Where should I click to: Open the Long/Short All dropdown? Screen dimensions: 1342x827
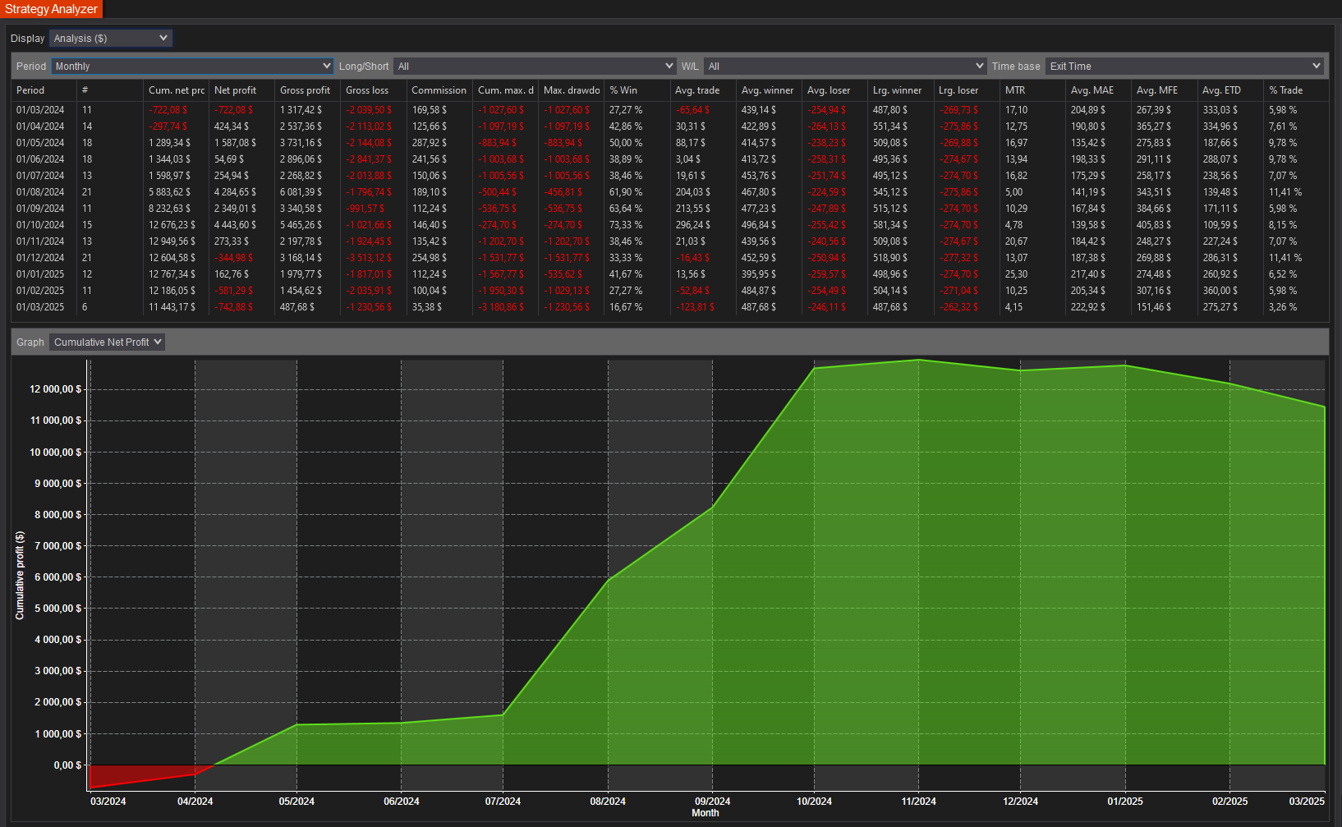[535, 67]
